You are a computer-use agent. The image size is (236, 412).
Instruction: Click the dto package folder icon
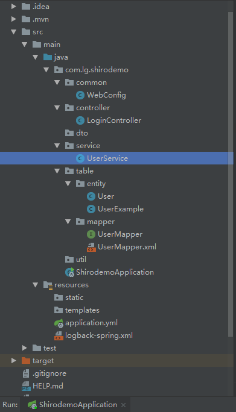click(x=69, y=133)
